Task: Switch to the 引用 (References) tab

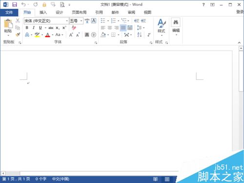Action: click(99, 12)
